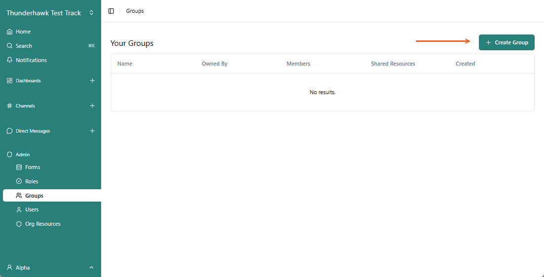Click the Search label in sidebar
This screenshot has width=544, height=277.
[24, 46]
